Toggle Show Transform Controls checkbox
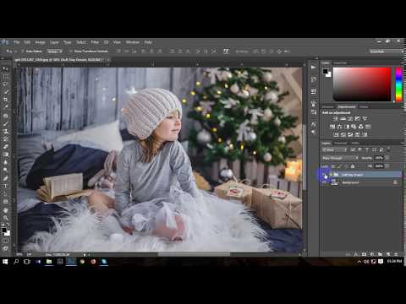Screen dimensions: 406x304 coord(70,52)
